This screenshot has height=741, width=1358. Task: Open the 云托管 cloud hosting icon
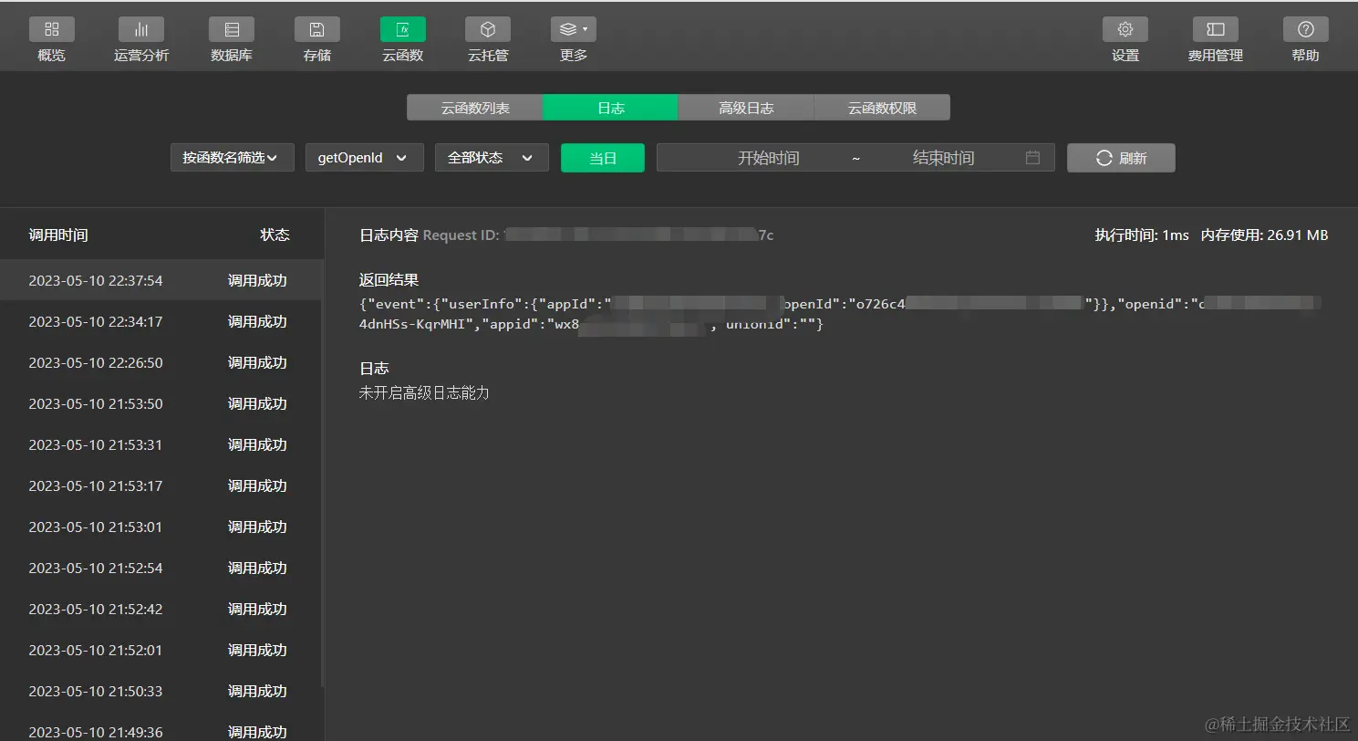coord(488,29)
